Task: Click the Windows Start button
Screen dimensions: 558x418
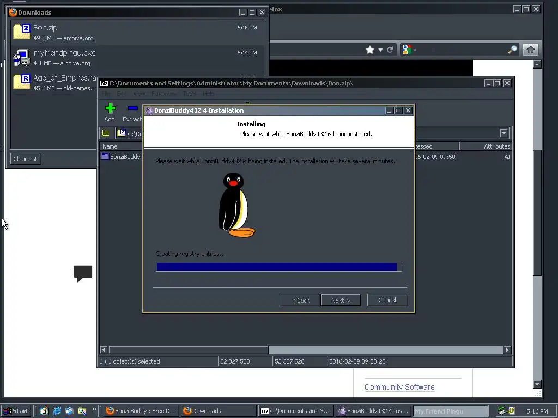Action: pos(16,411)
